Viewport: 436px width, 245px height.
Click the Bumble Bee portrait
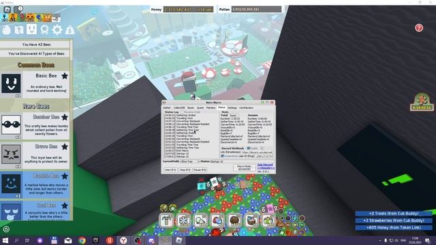pyautogui.click(x=11, y=184)
